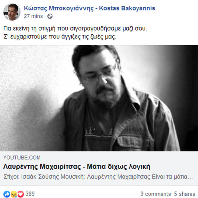Click the gray link card background area

[99, 168]
